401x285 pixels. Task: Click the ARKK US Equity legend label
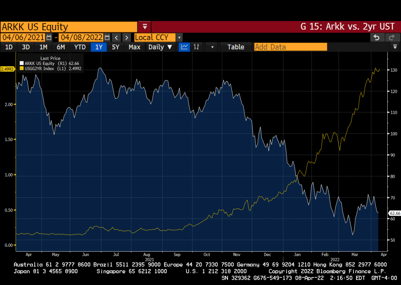tap(40, 63)
